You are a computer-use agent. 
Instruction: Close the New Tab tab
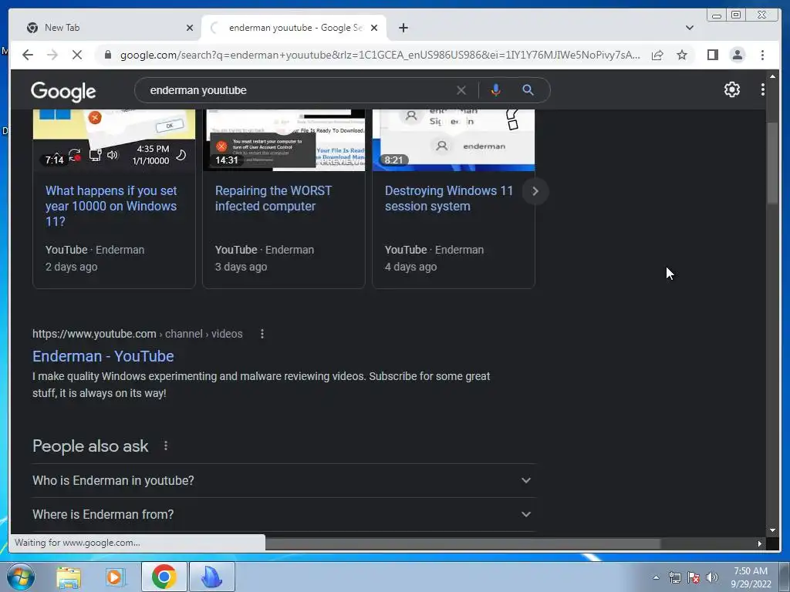[x=190, y=28]
